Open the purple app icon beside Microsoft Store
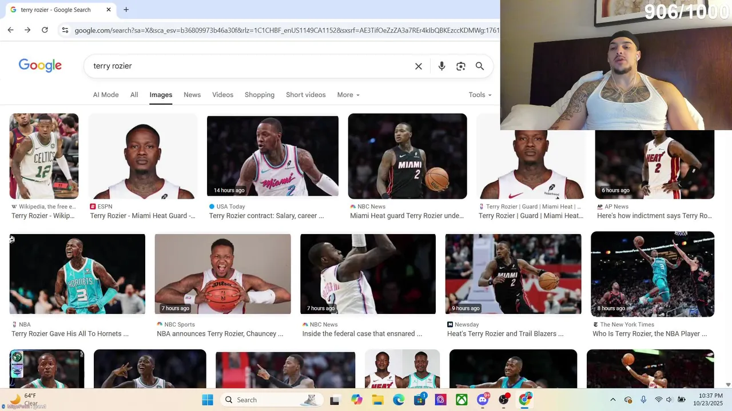 [440, 400]
